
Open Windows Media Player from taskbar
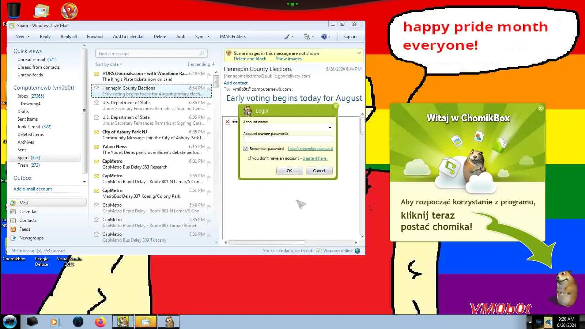54,322
